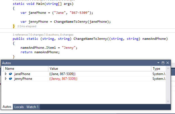Click the highlighted closing brace of Main
The height and width of the screenshot is (114, 175).
(x=13, y=26)
